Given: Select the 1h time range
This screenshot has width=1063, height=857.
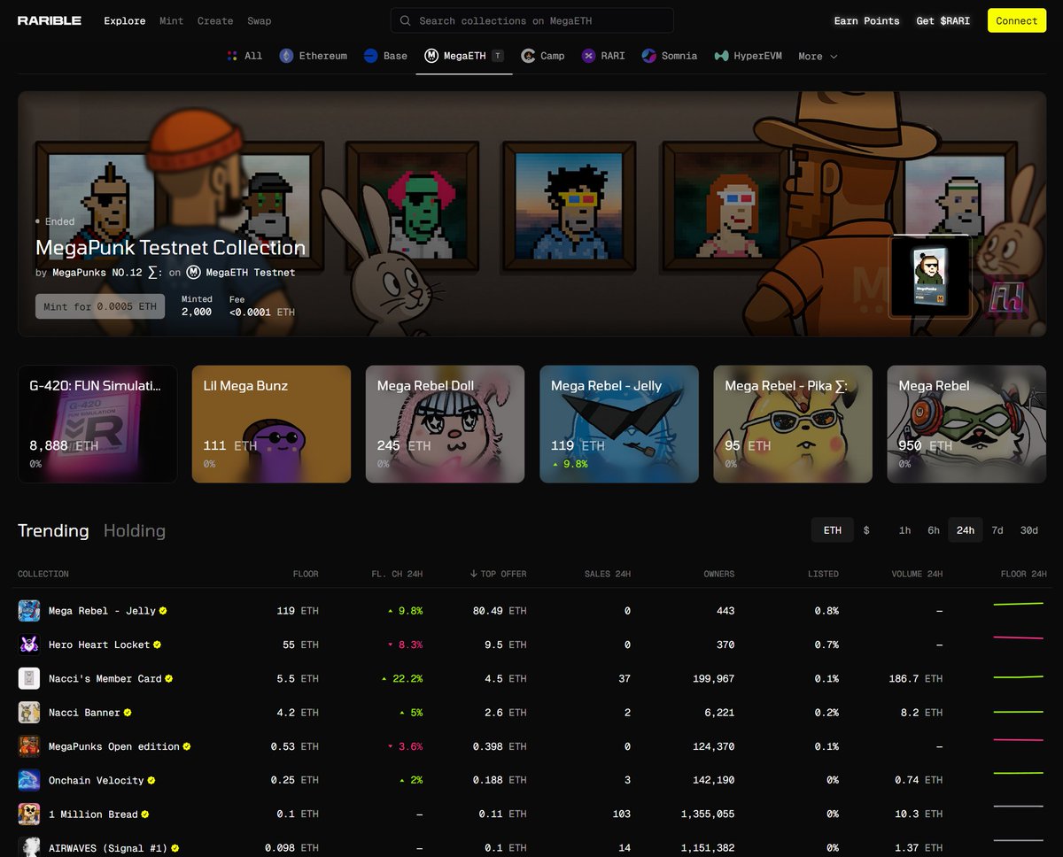Looking at the screenshot, I should (x=904, y=530).
